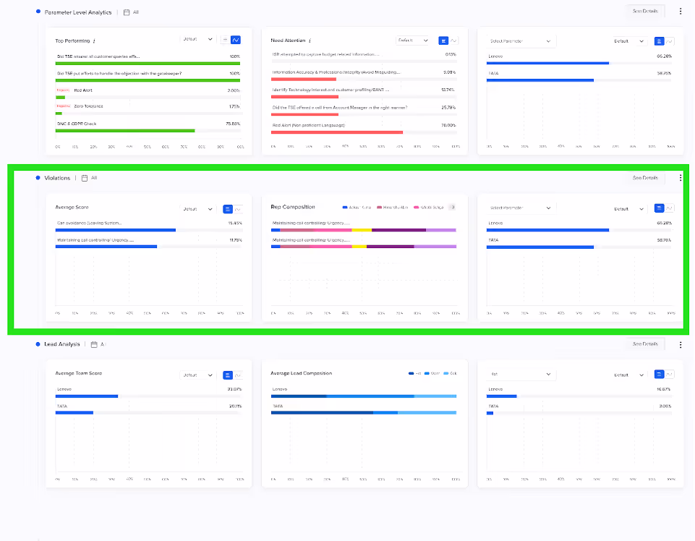Toggle line view in Violations Select Parameter card
Screen dimensions: 695x541
point(669,208)
